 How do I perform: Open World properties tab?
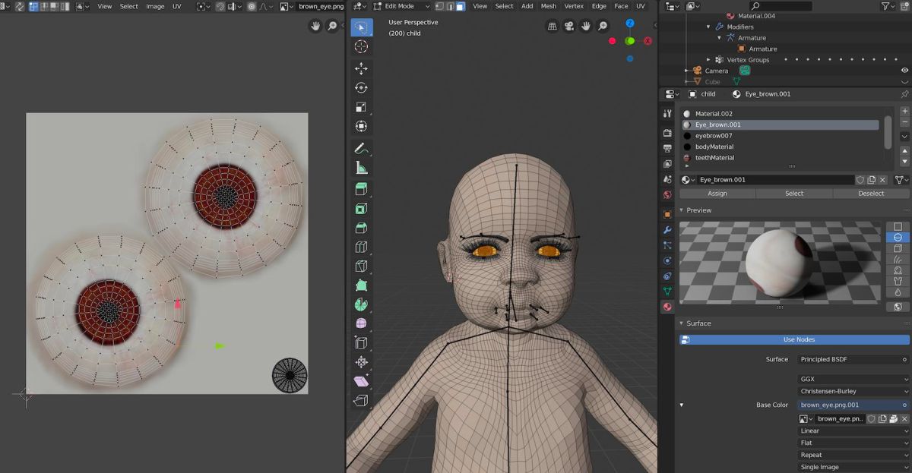coord(667,194)
